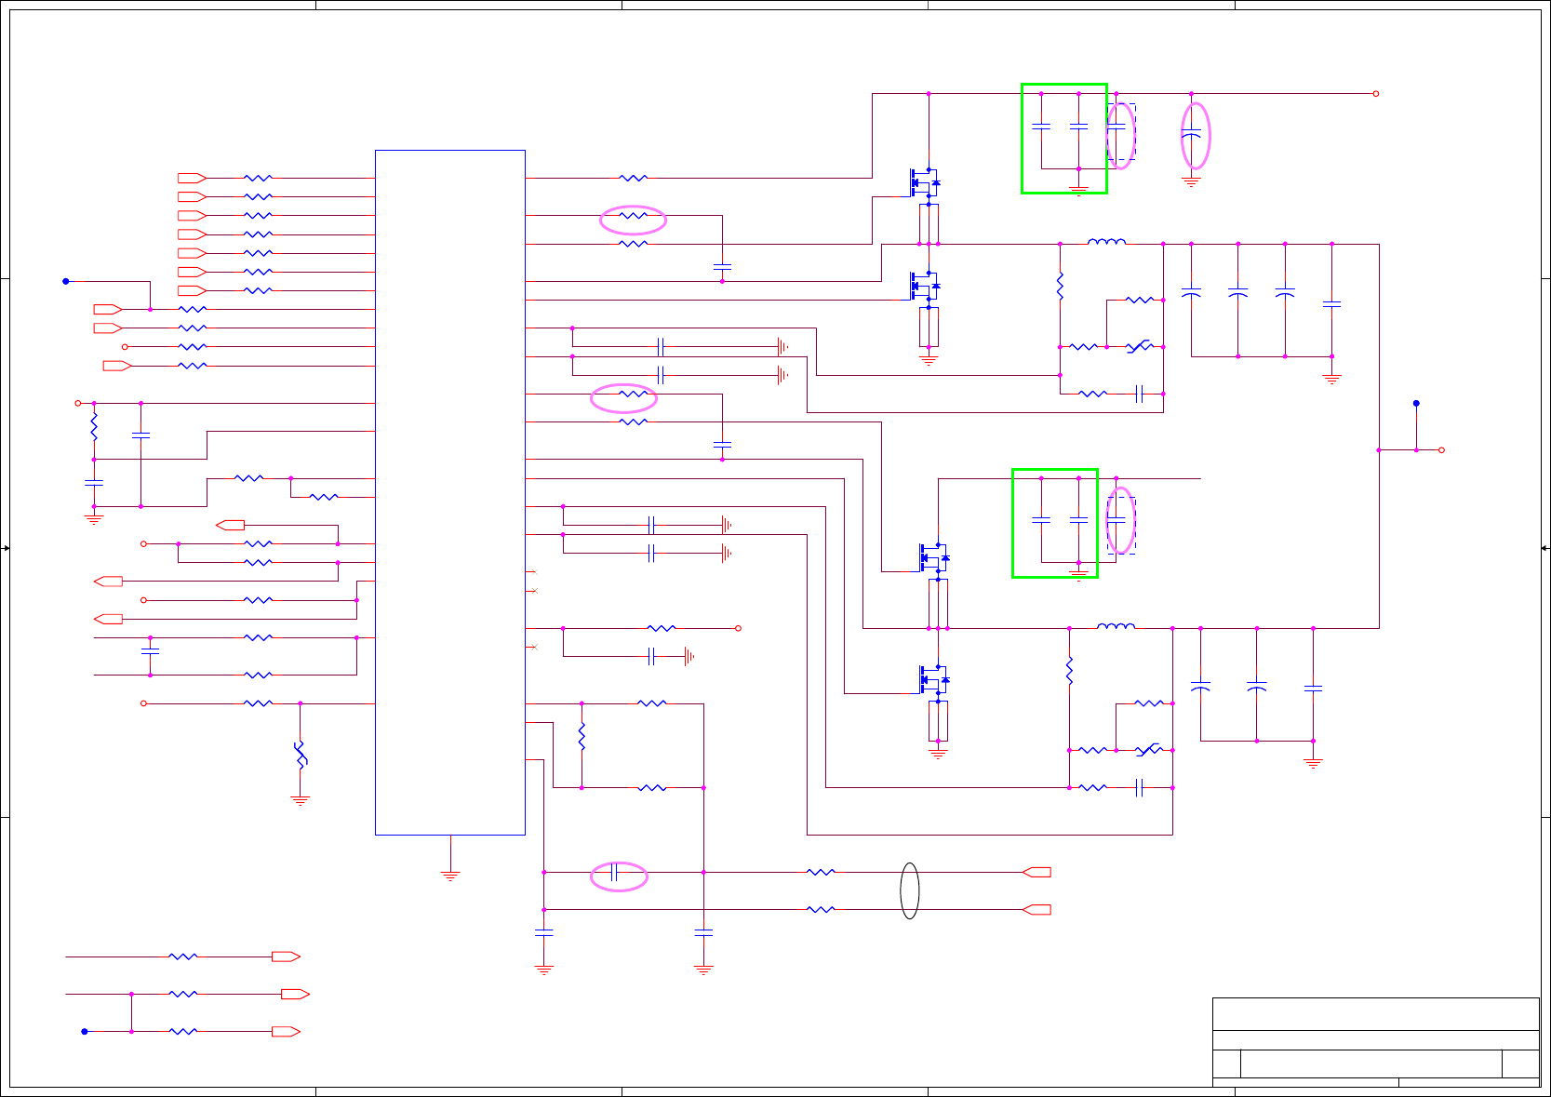Click the large central IC rectangle
1551x1097 pixels.
tap(450, 492)
